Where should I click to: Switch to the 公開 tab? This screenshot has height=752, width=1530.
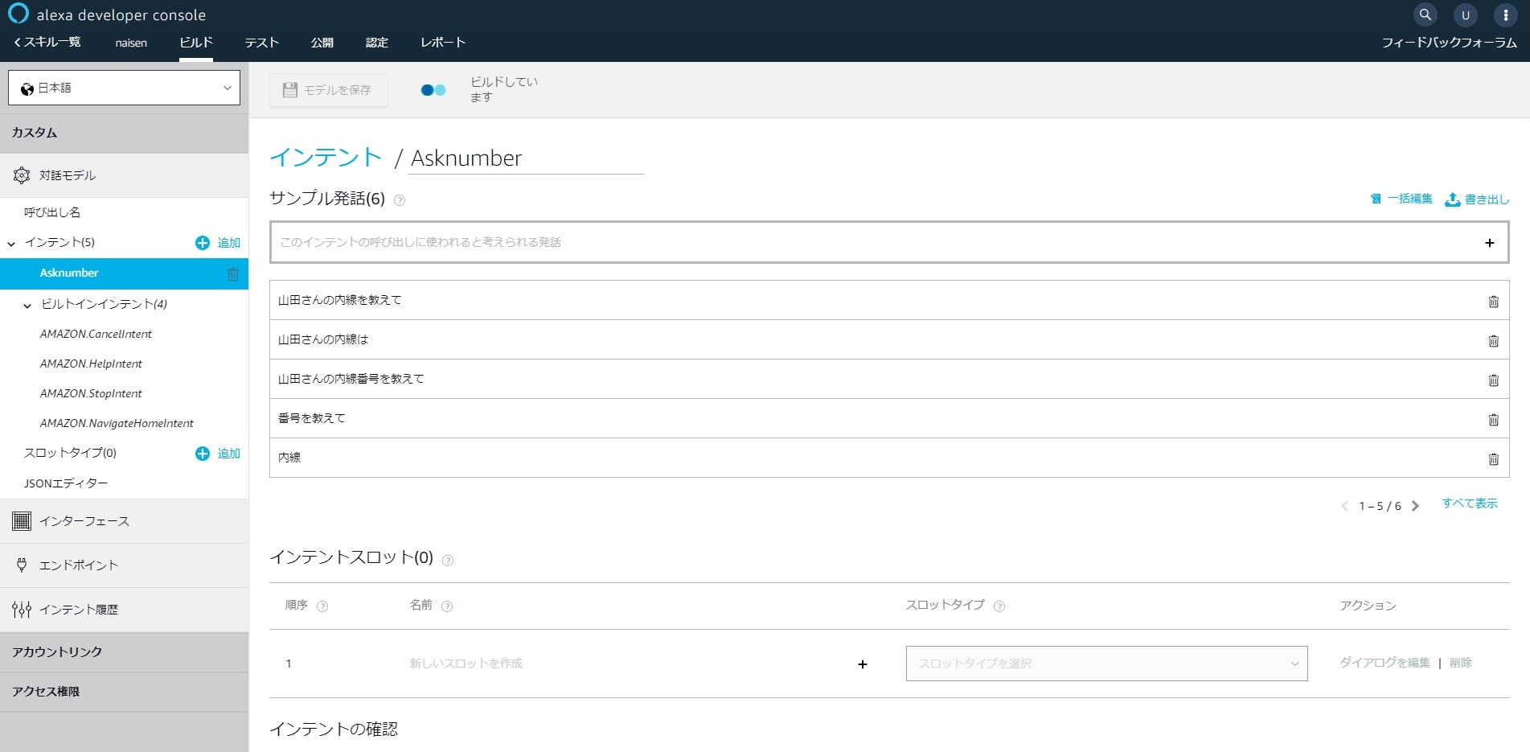click(x=322, y=43)
